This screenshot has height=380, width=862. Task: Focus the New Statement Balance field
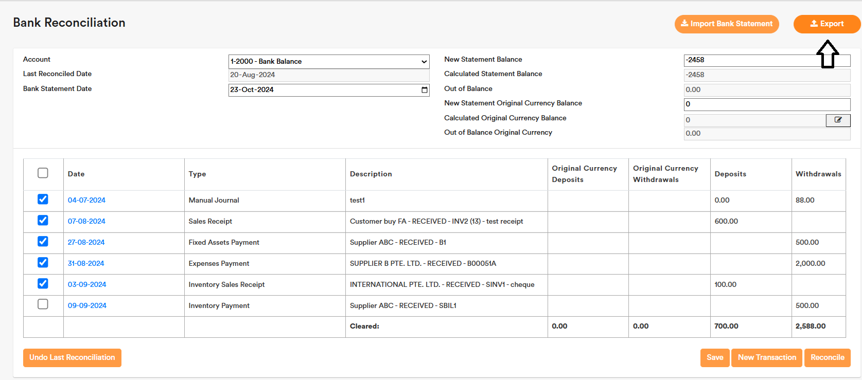click(751, 60)
